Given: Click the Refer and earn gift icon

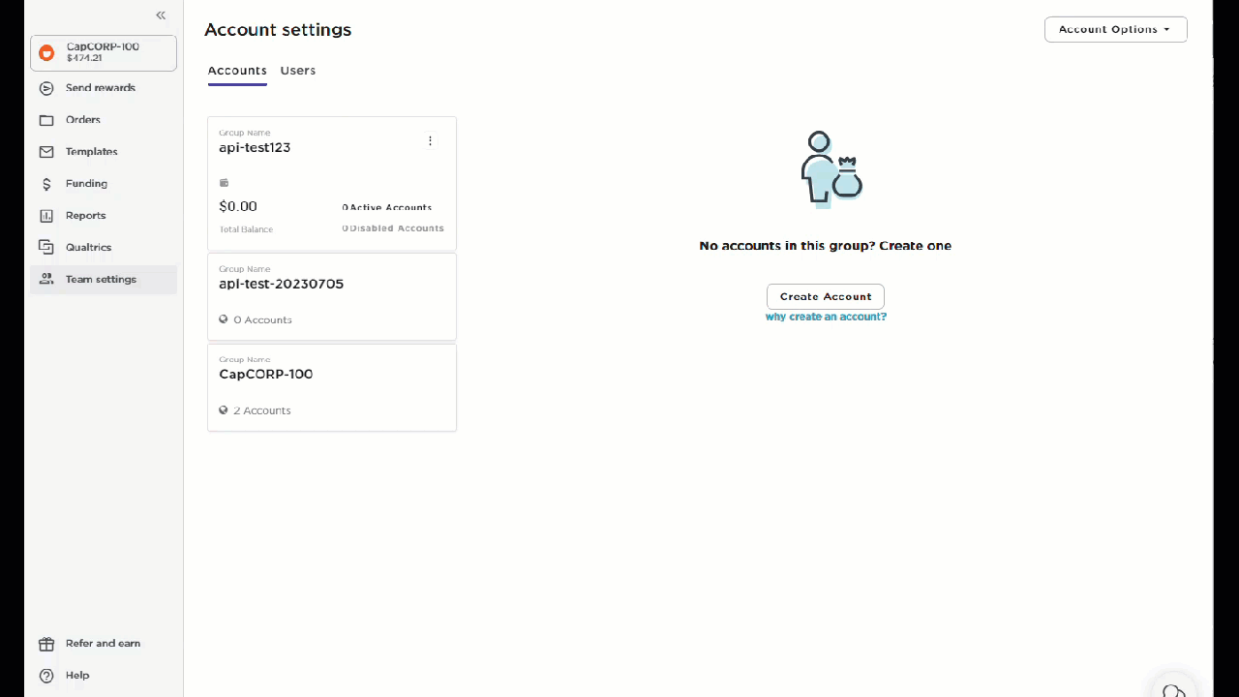Looking at the screenshot, I should [46, 643].
